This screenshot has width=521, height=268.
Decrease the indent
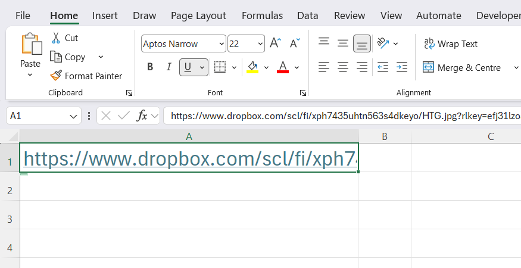383,67
